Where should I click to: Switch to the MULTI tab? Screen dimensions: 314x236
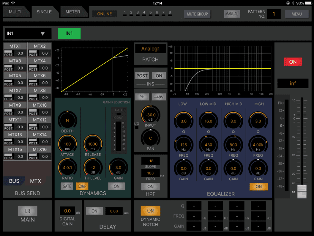tap(15, 12)
